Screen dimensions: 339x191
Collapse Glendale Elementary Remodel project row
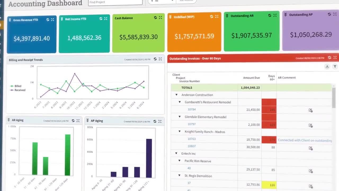[x=180, y=117]
